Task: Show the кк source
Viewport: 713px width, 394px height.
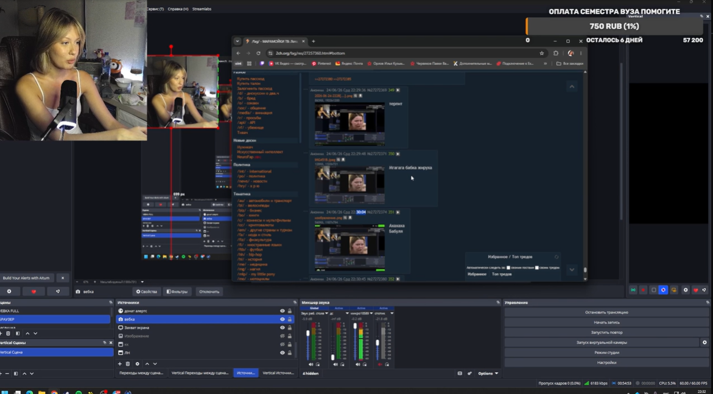Action: click(282, 344)
